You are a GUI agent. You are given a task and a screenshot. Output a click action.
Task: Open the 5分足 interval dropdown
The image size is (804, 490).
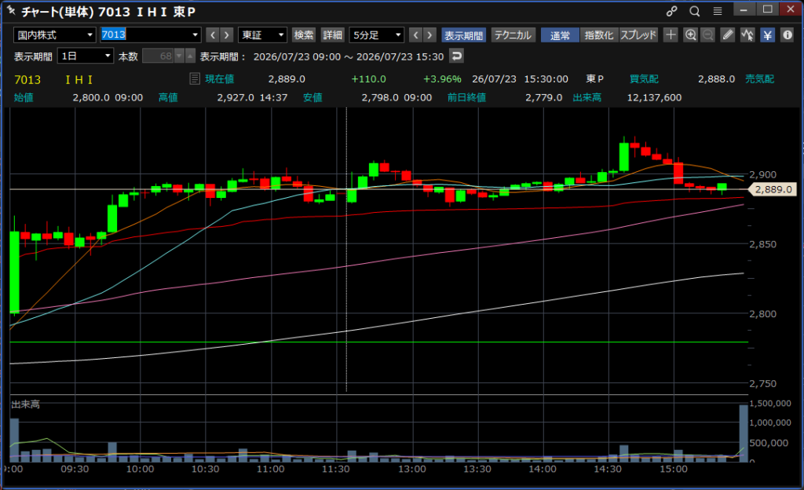pyautogui.click(x=376, y=35)
